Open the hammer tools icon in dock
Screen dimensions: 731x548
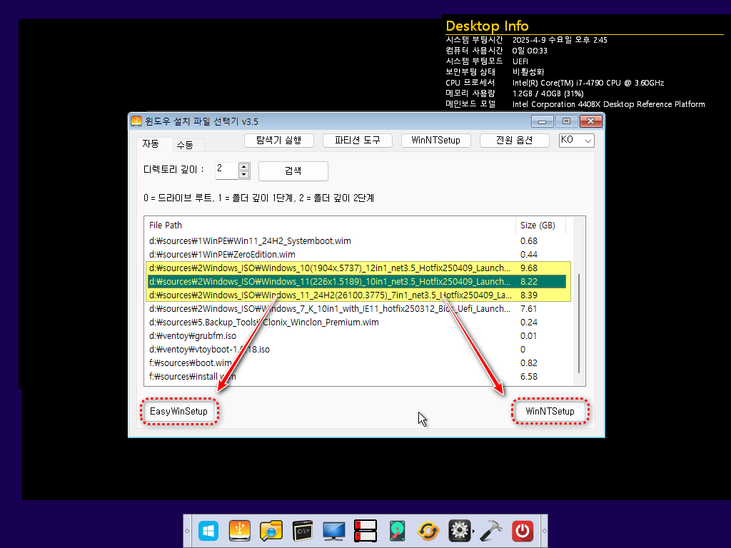point(490,531)
